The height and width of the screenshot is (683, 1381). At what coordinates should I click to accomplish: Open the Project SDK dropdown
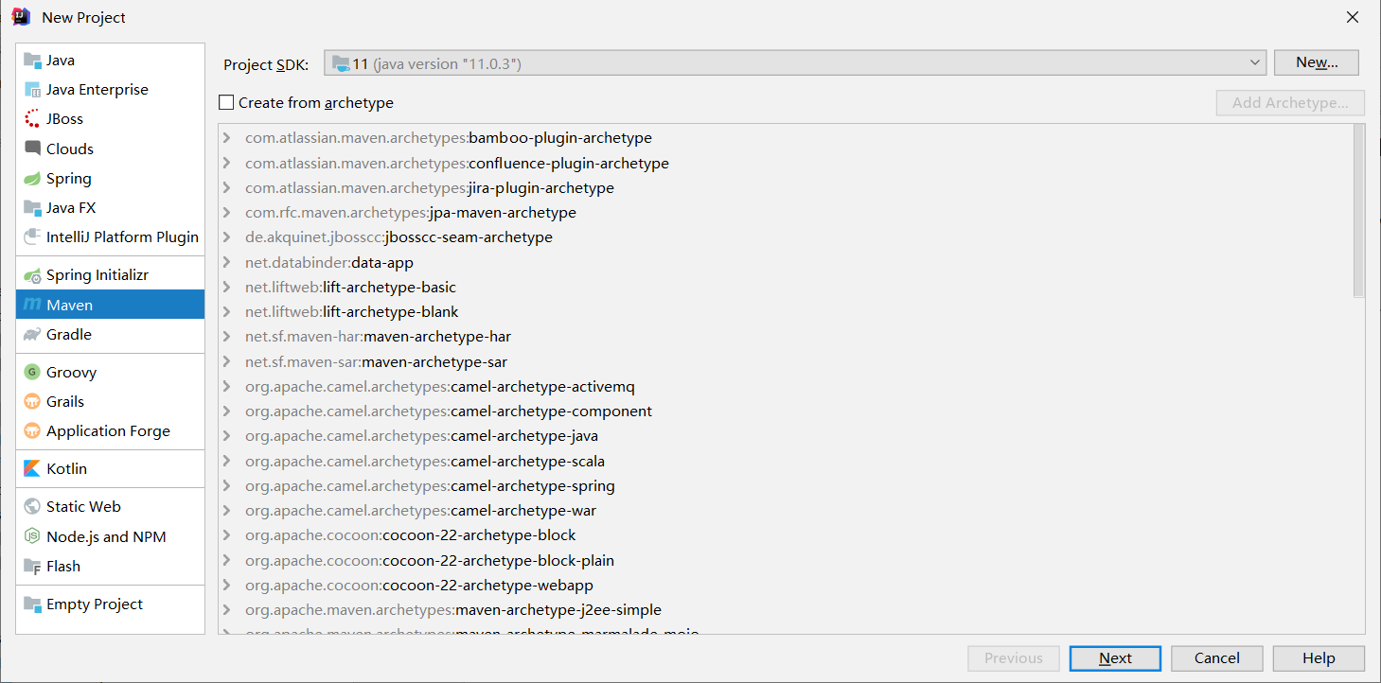click(x=1255, y=63)
